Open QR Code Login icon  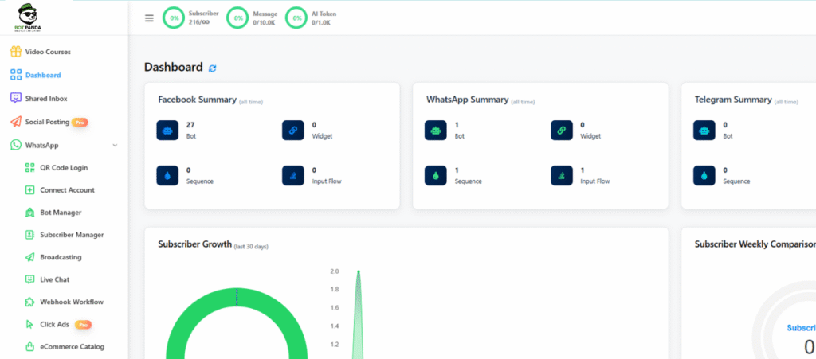[29, 167]
